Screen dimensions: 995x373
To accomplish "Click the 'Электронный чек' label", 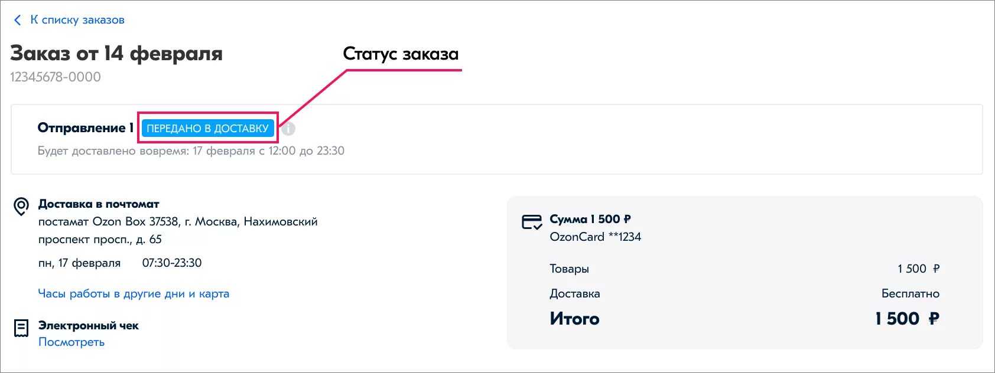I will click(89, 325).
